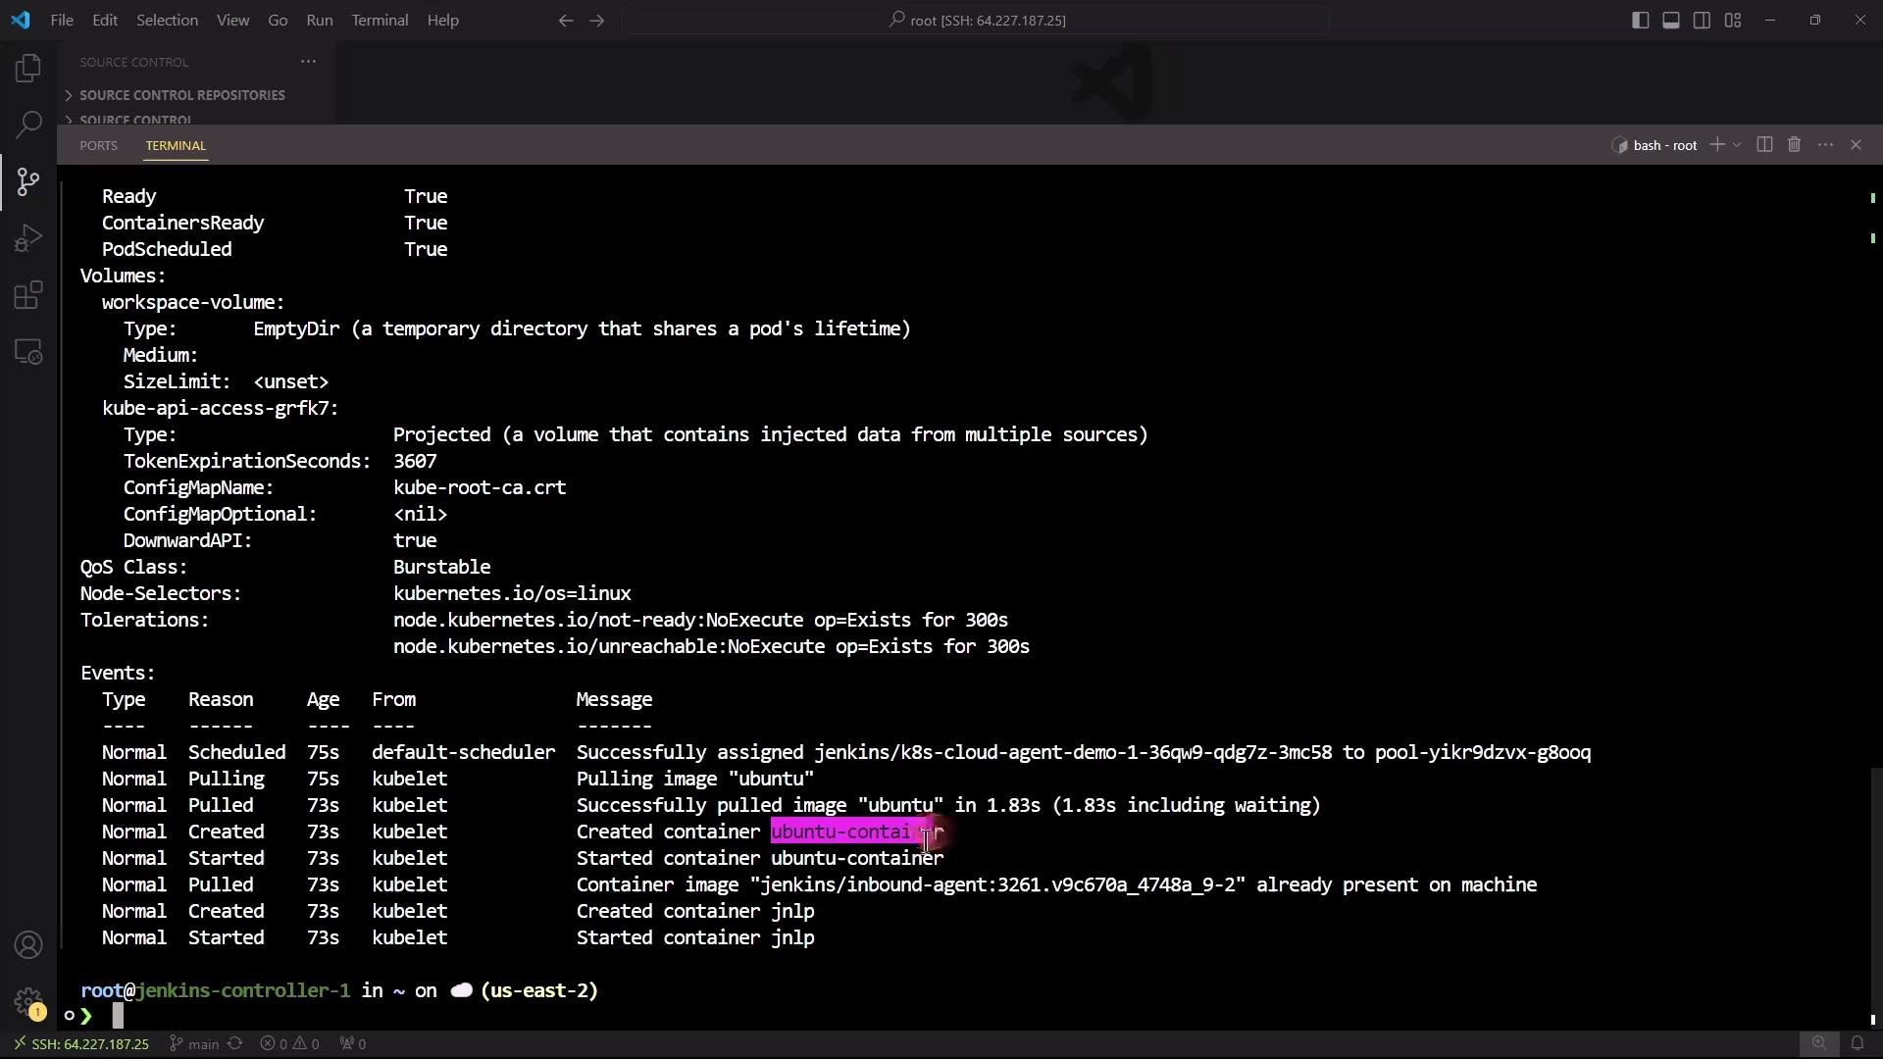
Task: Split the terminal pane
Action: point(1764,145)
